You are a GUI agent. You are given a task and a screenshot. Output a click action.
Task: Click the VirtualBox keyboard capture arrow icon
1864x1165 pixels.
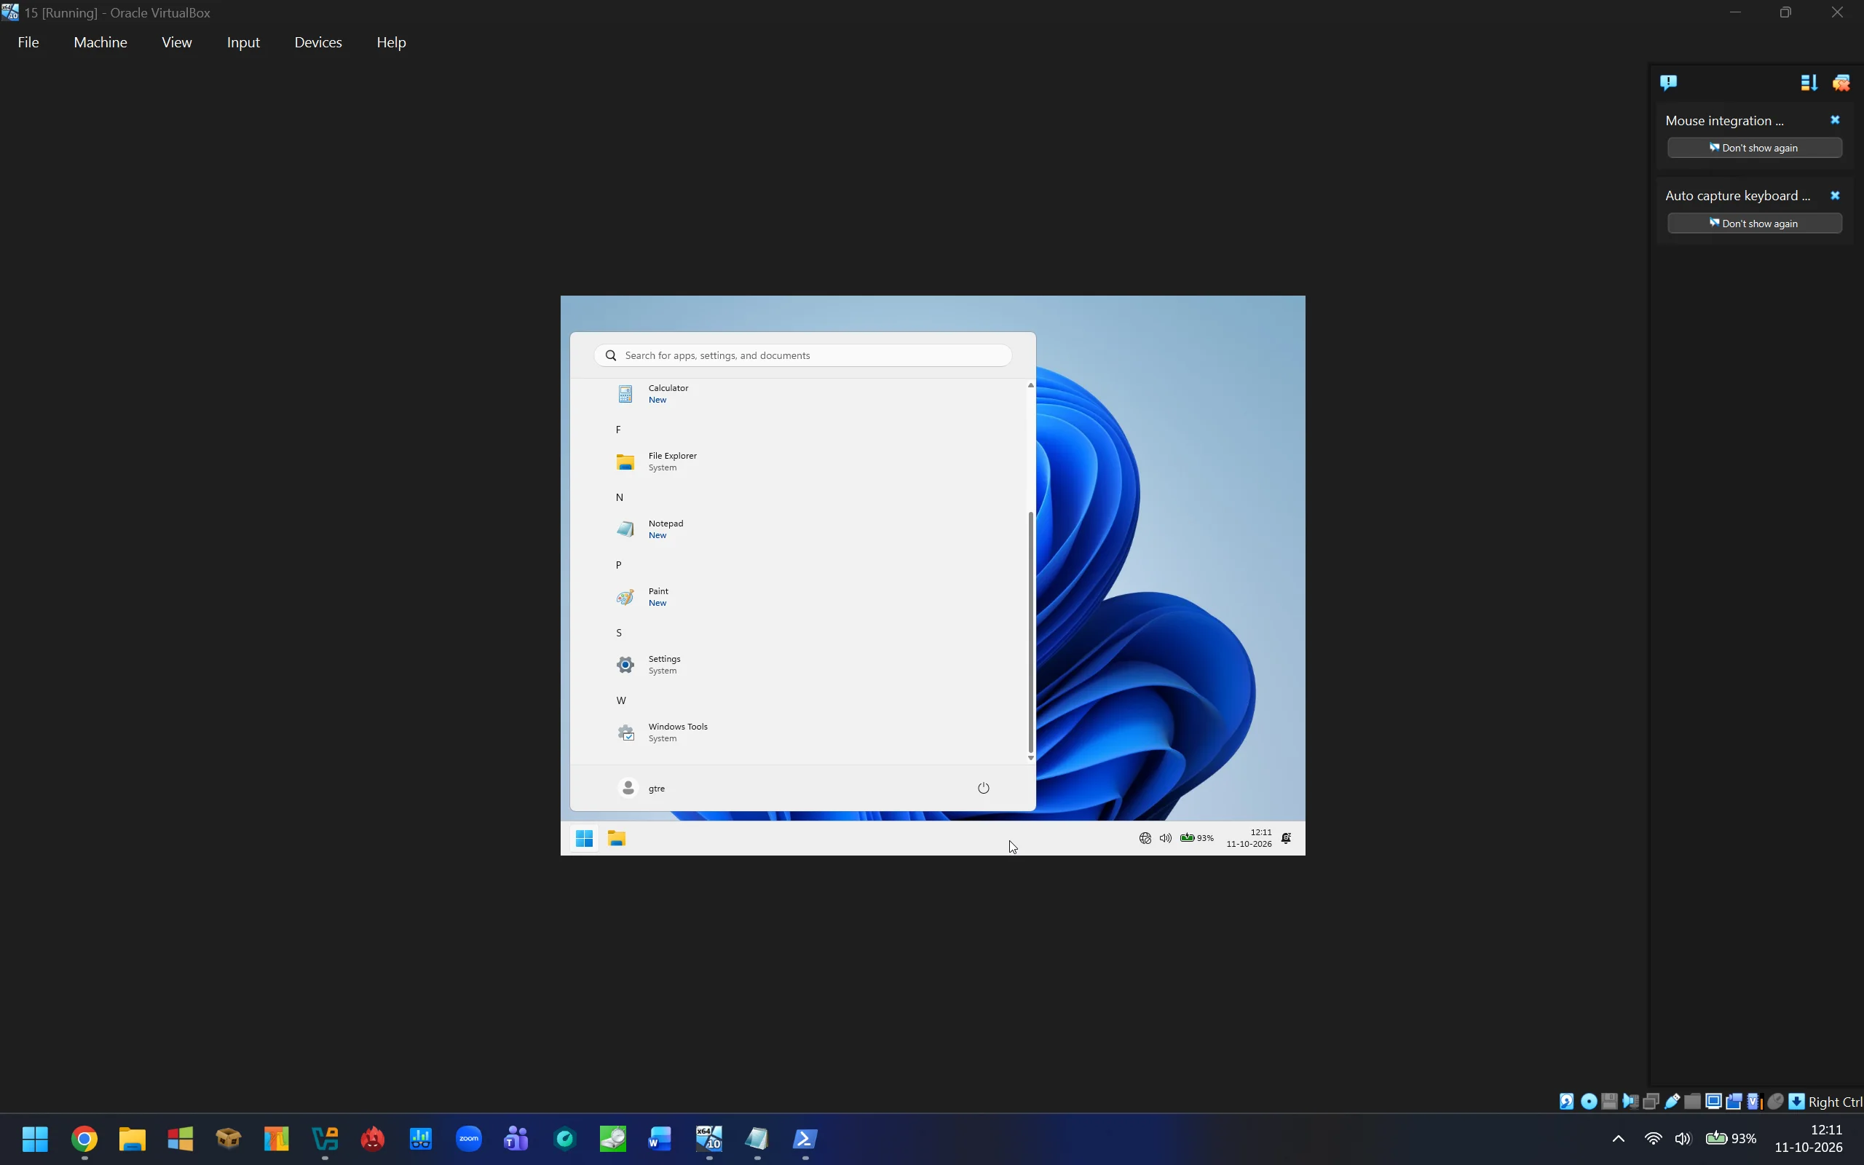(x=1796, y=1102)
